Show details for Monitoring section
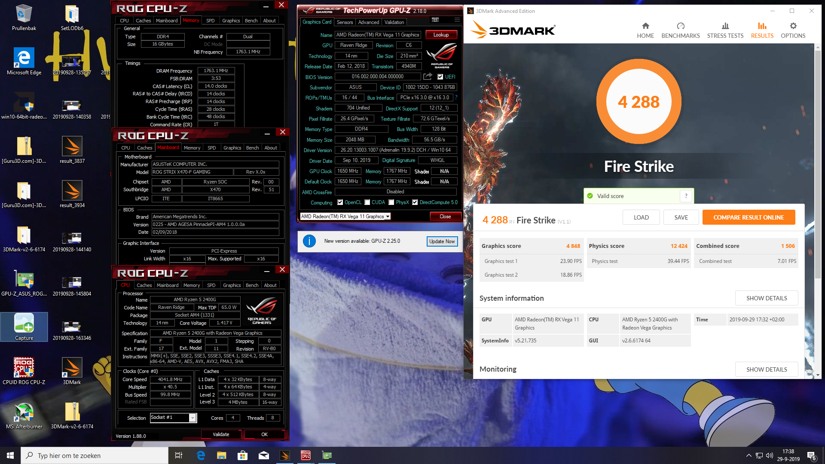Viewport: 825px width, 464px height. click(x=767, y=369)
